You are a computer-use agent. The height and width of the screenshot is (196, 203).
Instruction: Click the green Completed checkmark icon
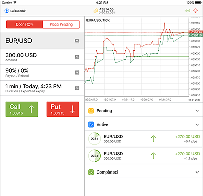click(x=91, y=172)
